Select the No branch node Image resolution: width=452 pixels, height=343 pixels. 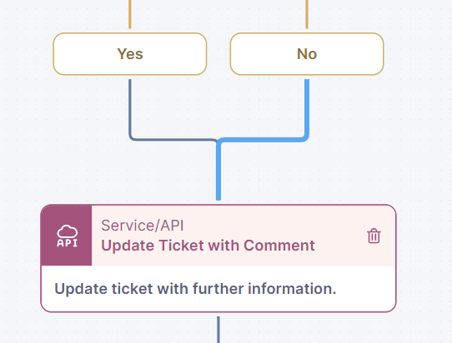tap(307, 54)
